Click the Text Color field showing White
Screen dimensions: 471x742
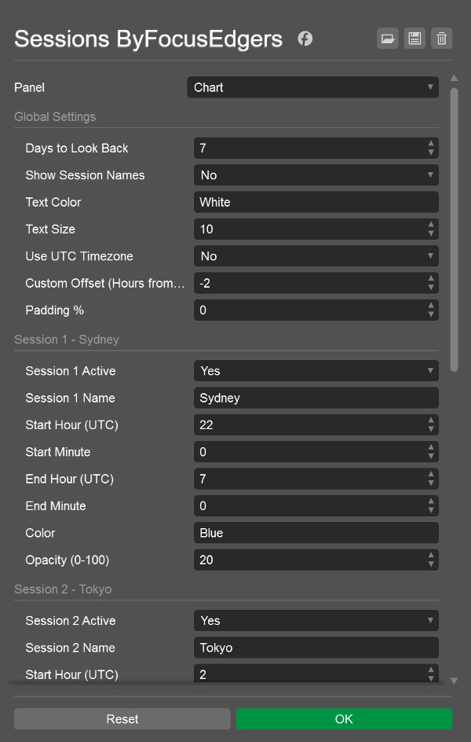coord(316,202)
